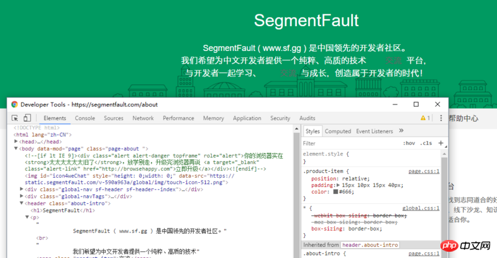Click the Styles pane vertical scrollbar
Image resolution: width=497 pixels, height=258 pixels.
[x=444, y=203]
